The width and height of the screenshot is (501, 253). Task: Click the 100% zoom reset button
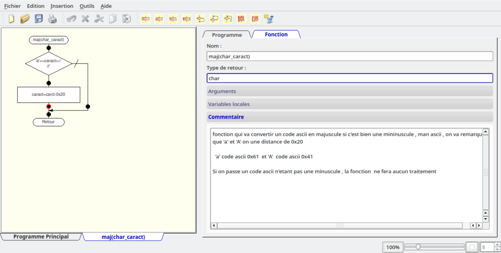click(392, 247)
